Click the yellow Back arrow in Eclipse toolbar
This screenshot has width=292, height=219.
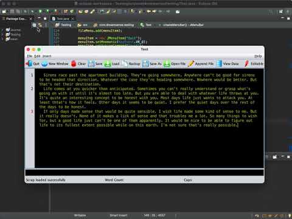click(x=148, y=12)
